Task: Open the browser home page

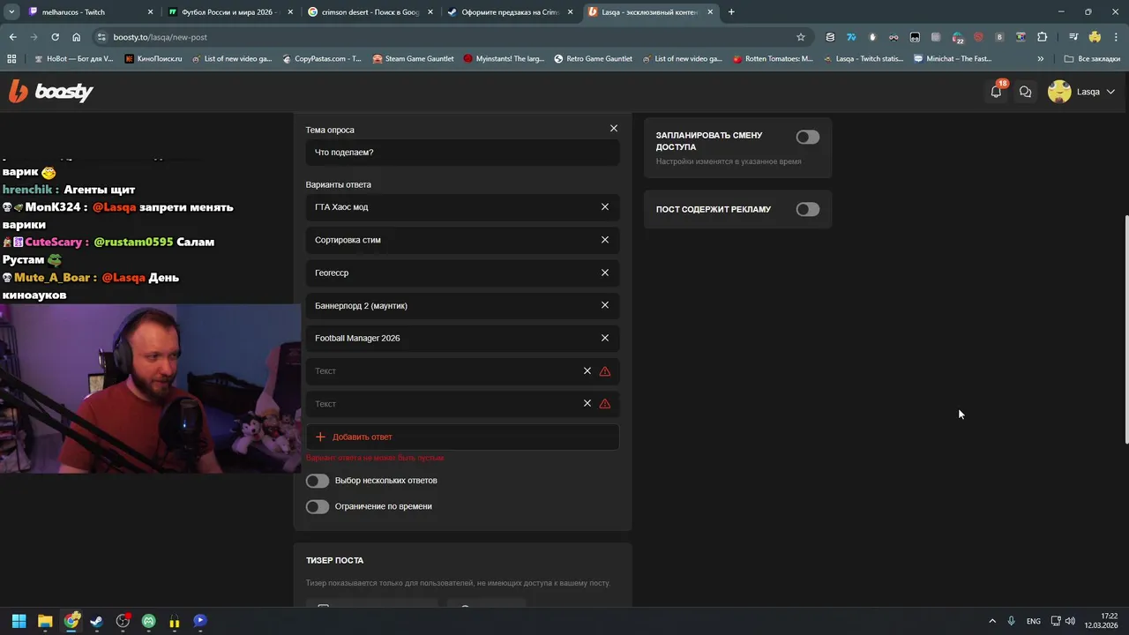Action: coord(77,37)
